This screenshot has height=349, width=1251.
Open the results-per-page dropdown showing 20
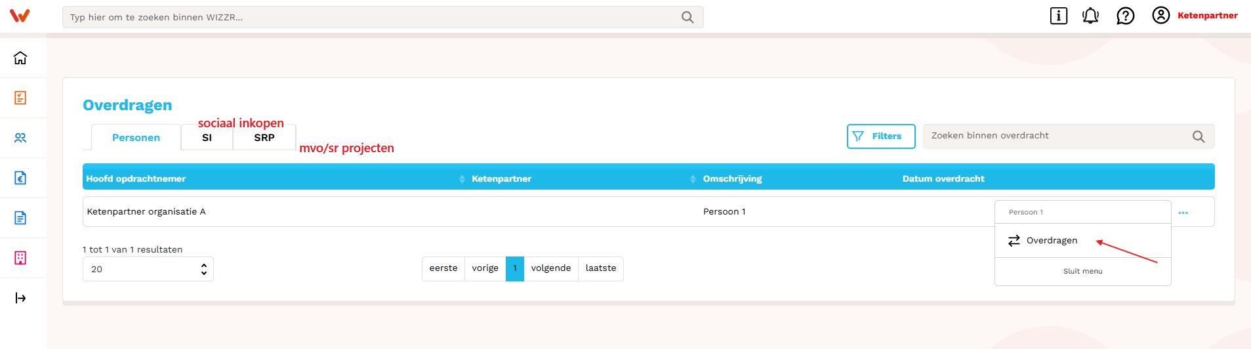(148, 269)
